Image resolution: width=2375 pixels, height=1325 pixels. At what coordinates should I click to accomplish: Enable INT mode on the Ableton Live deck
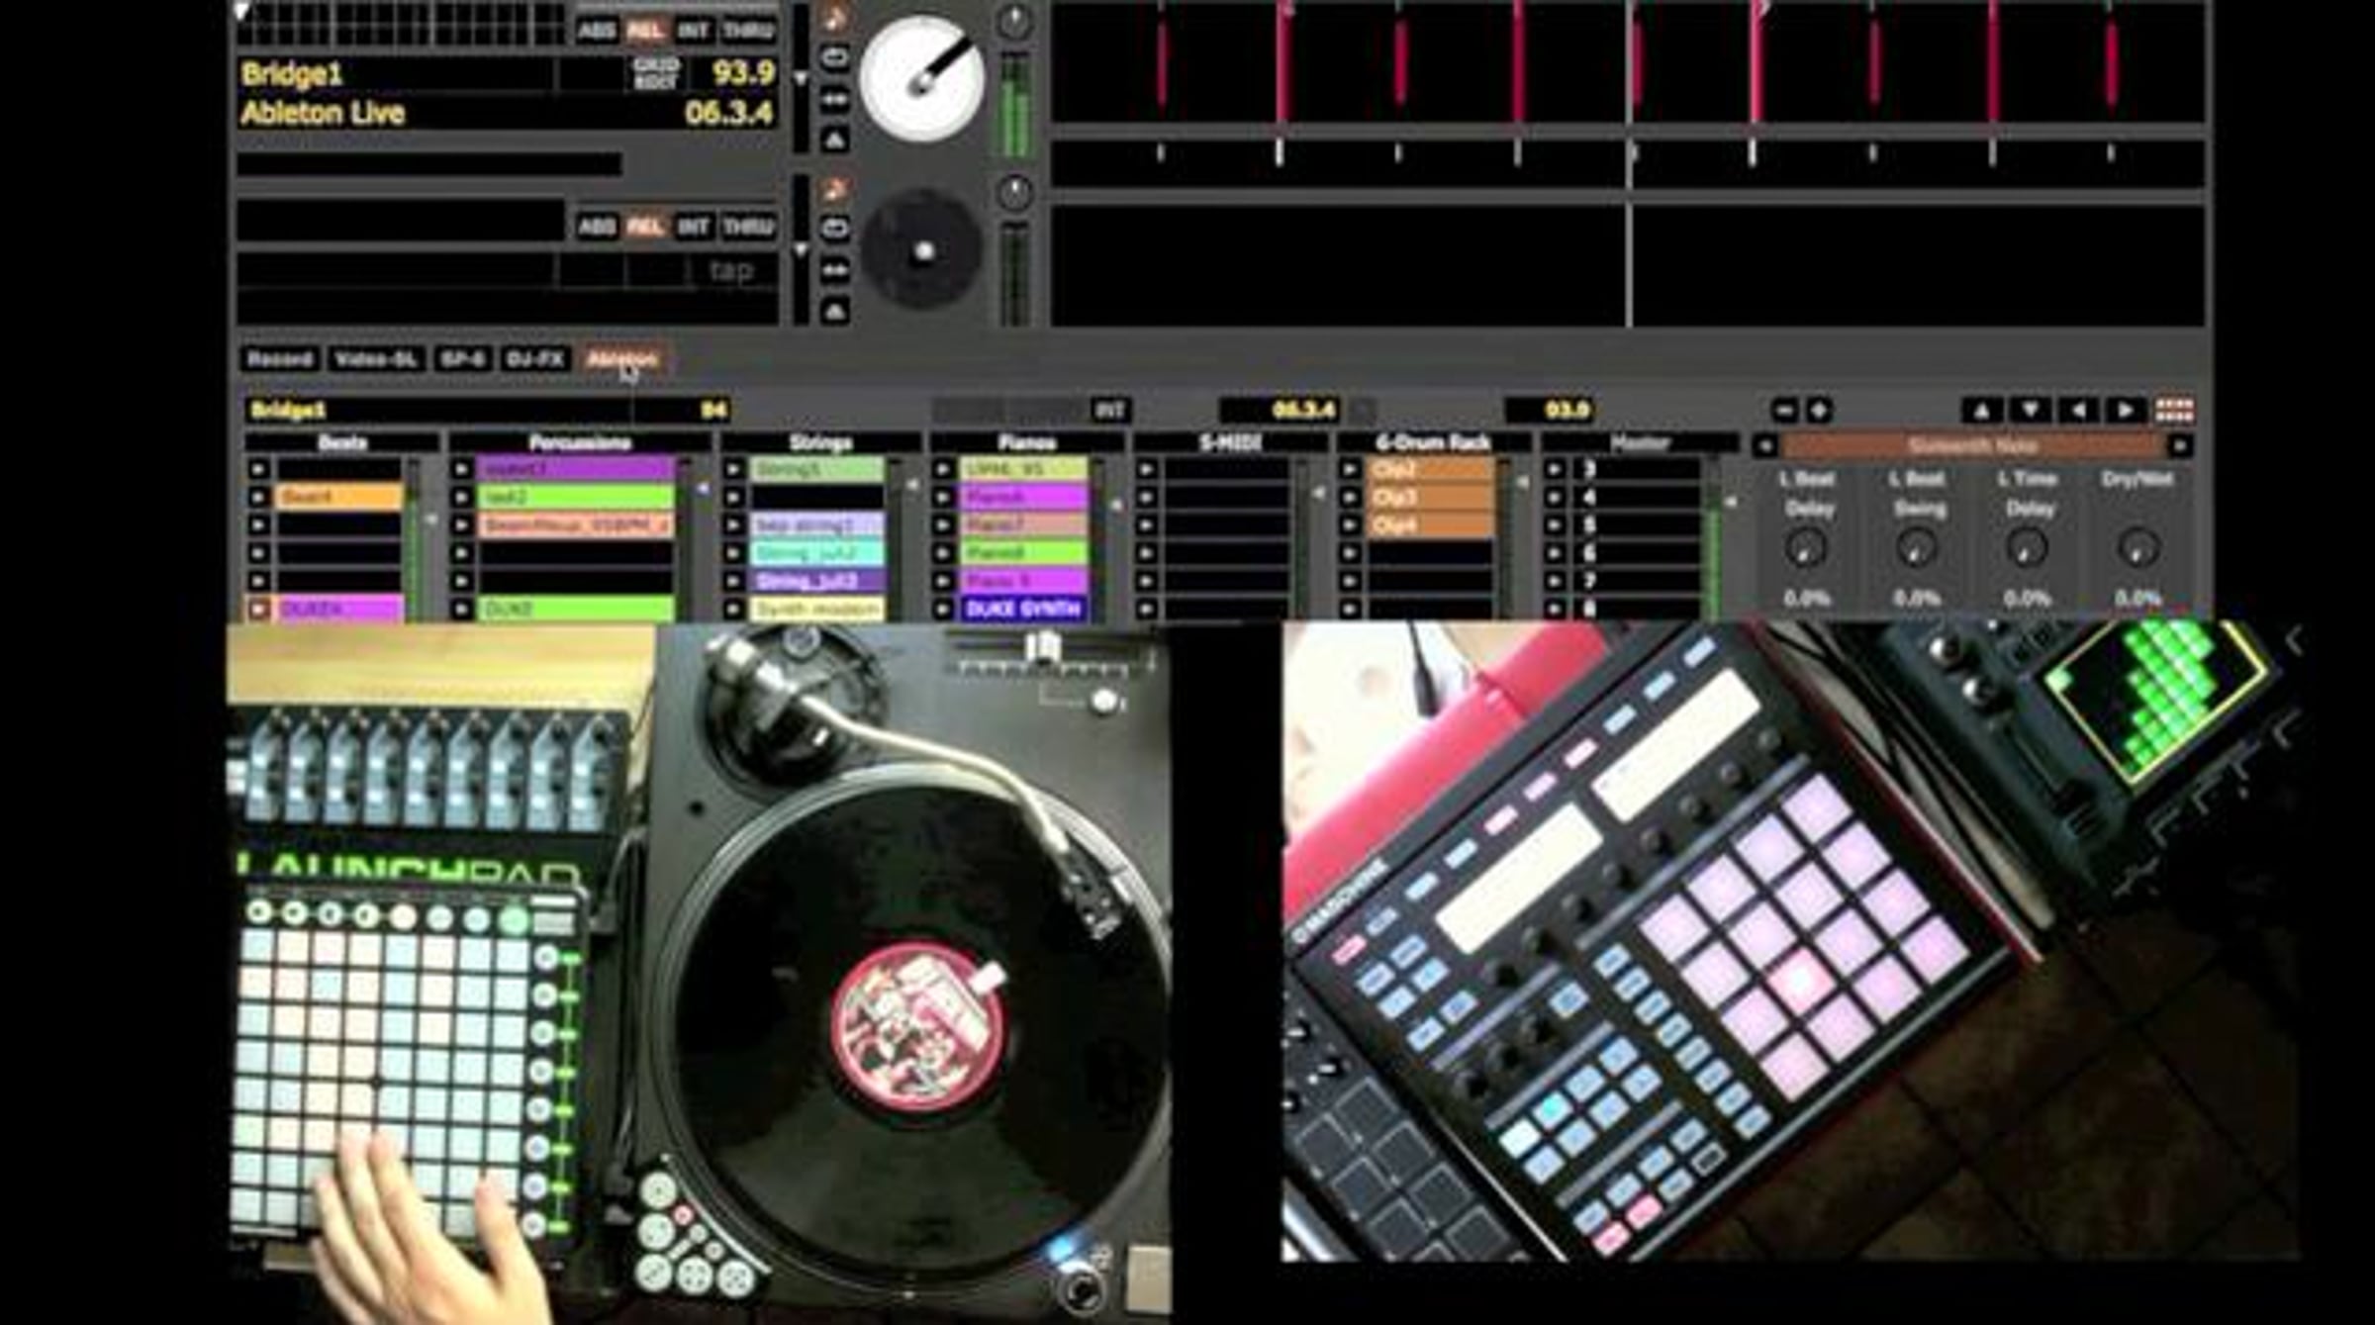coord(693,31)
